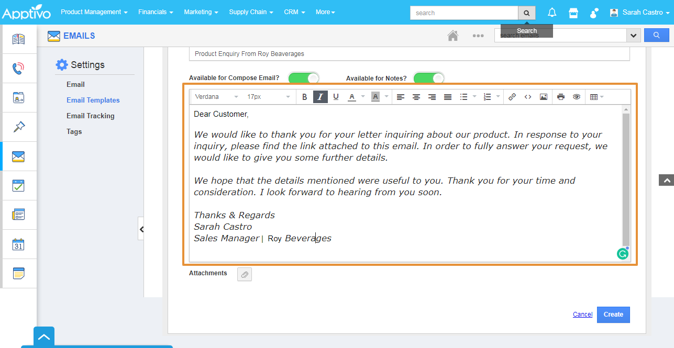Click the top search magnifier button
Viewport: 674px width, 348px height.
click(527, 13)
